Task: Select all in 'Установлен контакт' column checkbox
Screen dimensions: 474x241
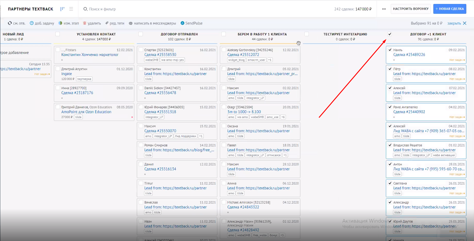Action: click(x=58, y=34)
